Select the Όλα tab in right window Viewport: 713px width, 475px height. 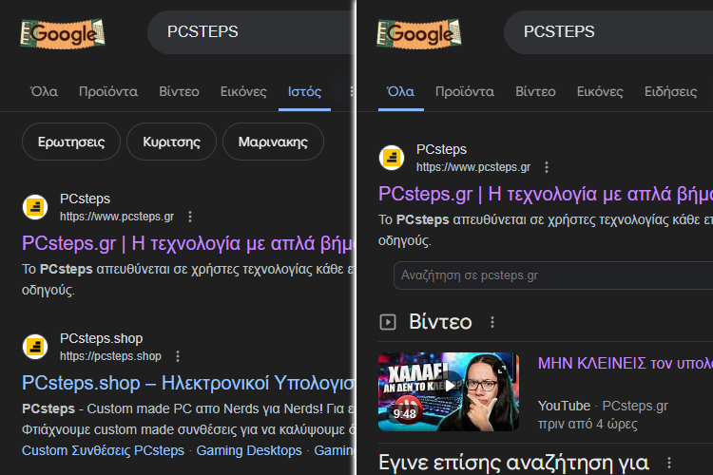tap(400, 92)
